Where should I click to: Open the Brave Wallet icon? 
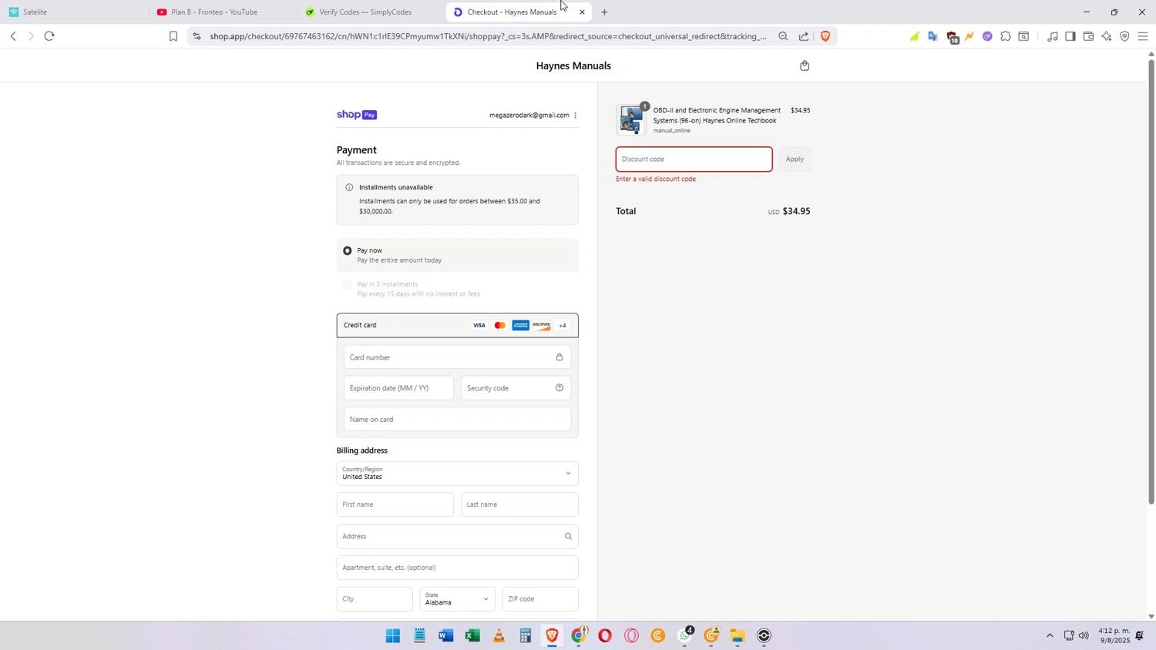(x=1088, y=36)
